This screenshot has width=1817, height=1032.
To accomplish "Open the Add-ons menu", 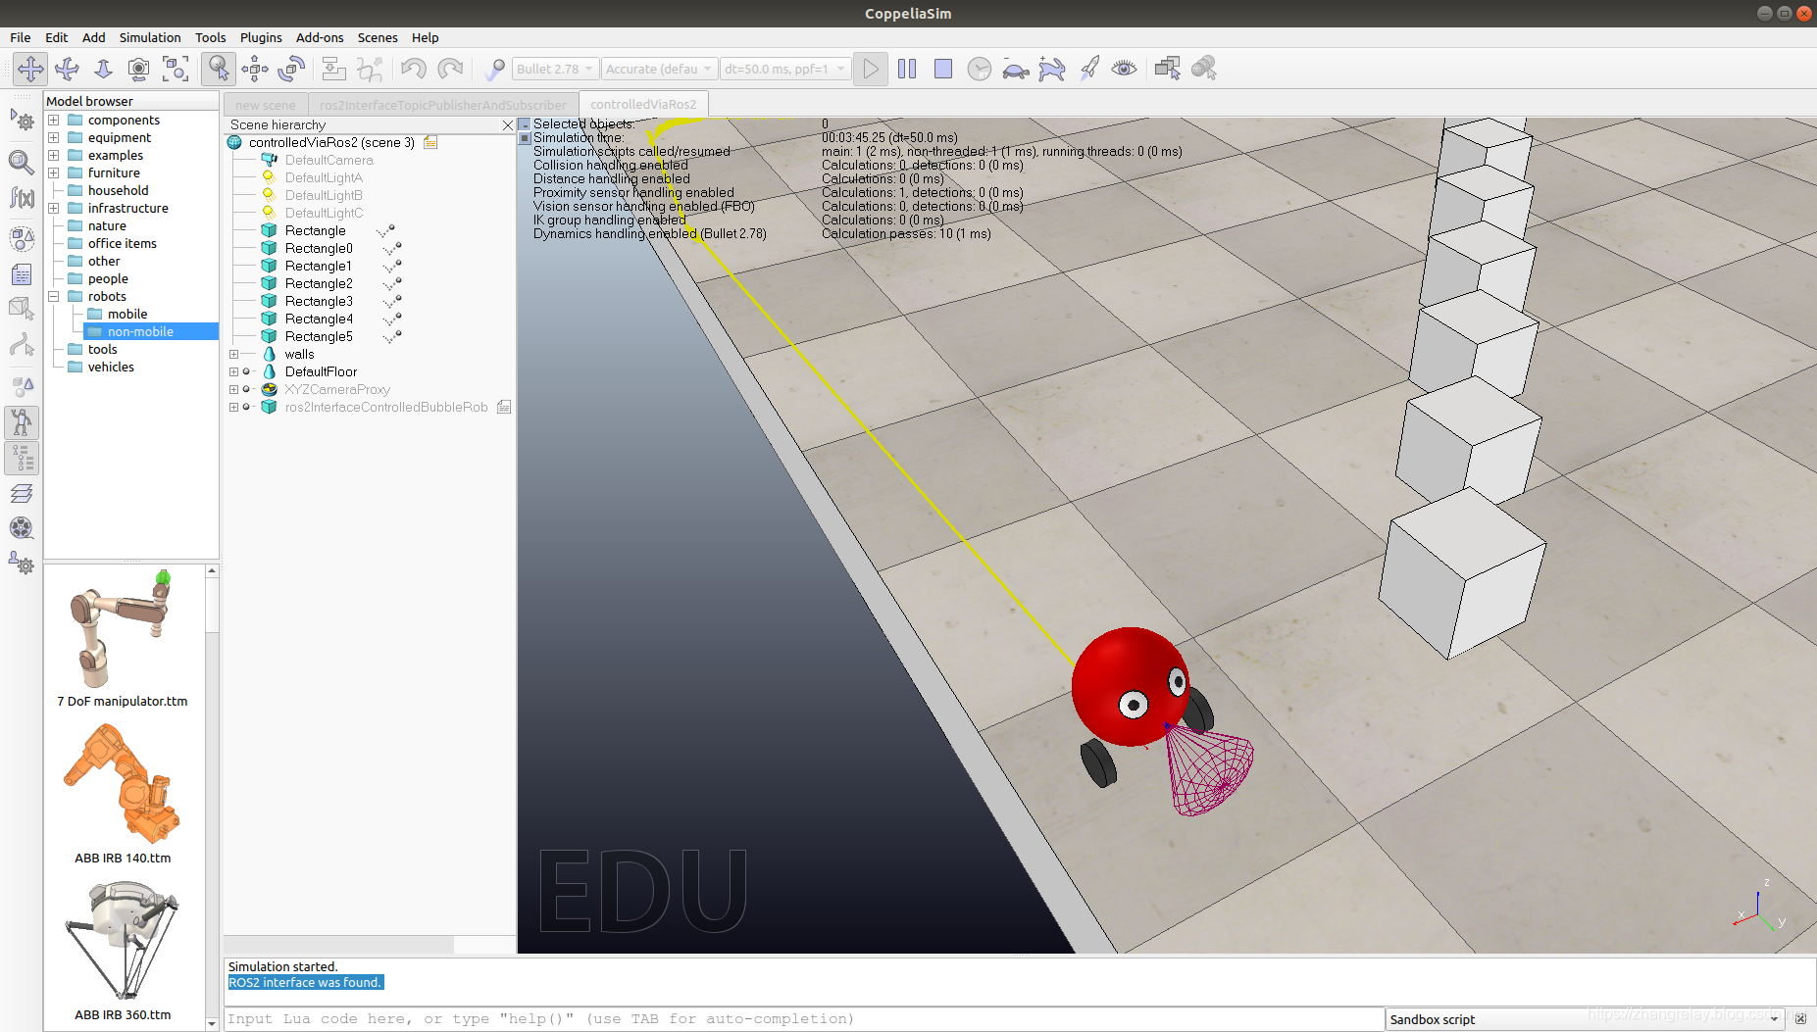I will point(320,37).
